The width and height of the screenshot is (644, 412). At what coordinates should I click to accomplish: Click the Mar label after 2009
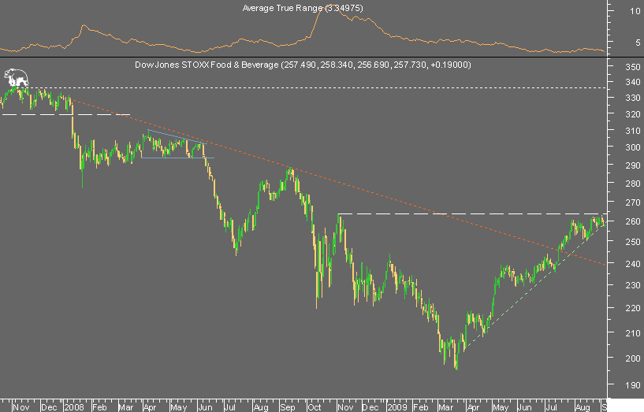click(445, 407)
